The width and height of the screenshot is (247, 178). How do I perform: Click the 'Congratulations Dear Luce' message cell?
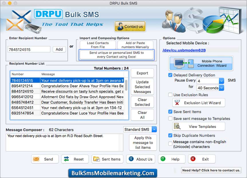click(x=82, y=113)
